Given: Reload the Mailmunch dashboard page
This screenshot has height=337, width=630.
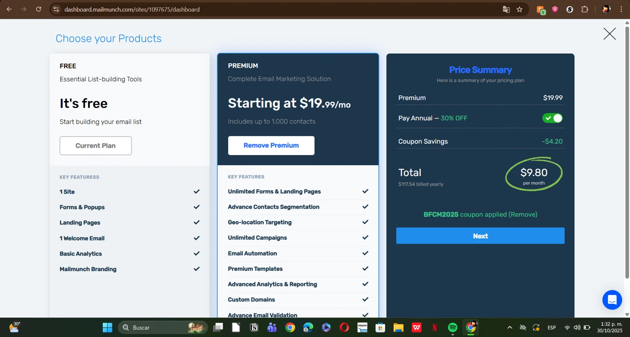Looking at the screenshot, I should (39, 9).
